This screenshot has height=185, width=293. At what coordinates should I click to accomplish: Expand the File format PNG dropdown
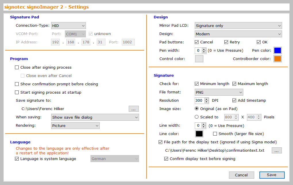(x=219, y=92)
